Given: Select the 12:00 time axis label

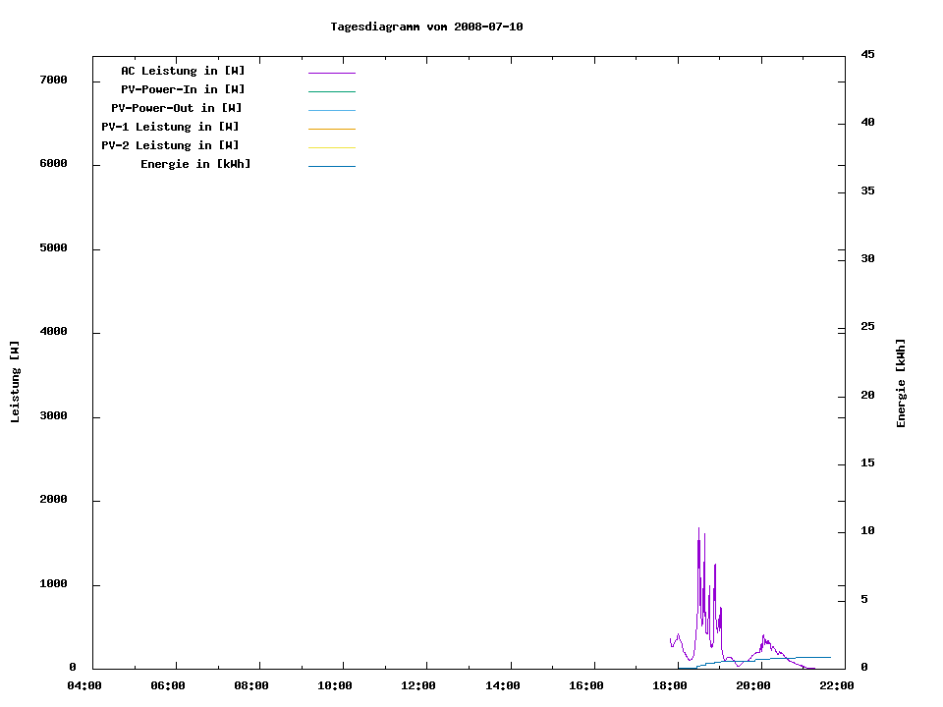Looking at the screenshot, I should coord(419,685).
